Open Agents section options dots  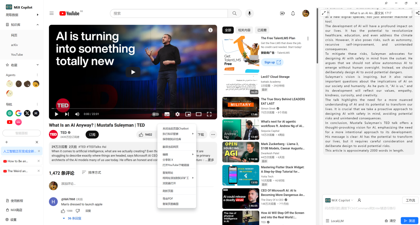[37, 75]
